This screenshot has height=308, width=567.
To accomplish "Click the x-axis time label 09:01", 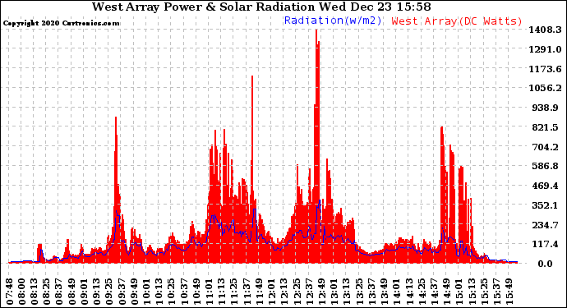I will point(85,292).
